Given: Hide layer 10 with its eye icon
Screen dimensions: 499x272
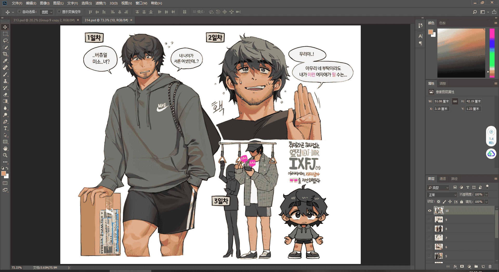Looking at the screenshot, I should (430, 211).
